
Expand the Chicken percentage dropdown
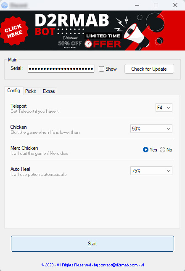point(151,129)
